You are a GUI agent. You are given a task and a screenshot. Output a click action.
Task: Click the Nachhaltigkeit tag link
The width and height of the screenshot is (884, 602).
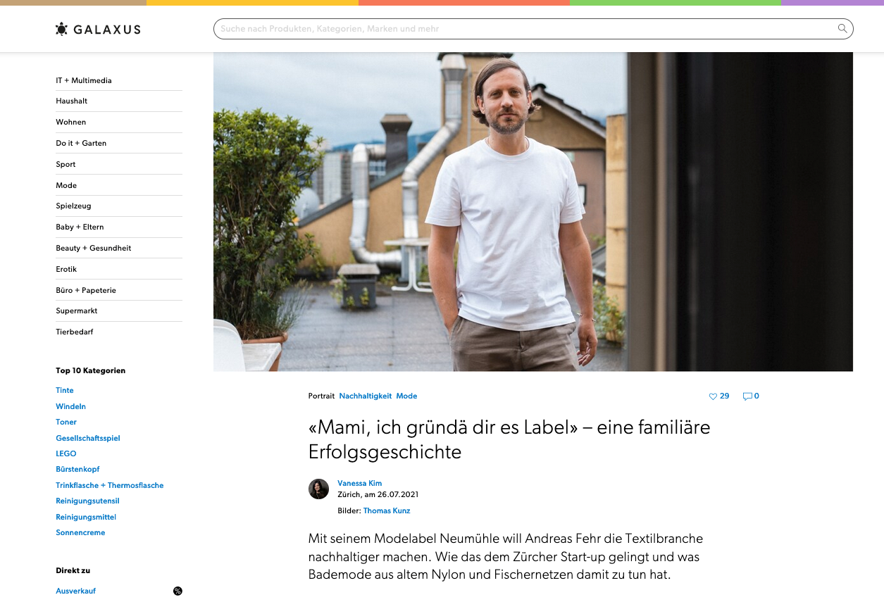pos(365,396)
